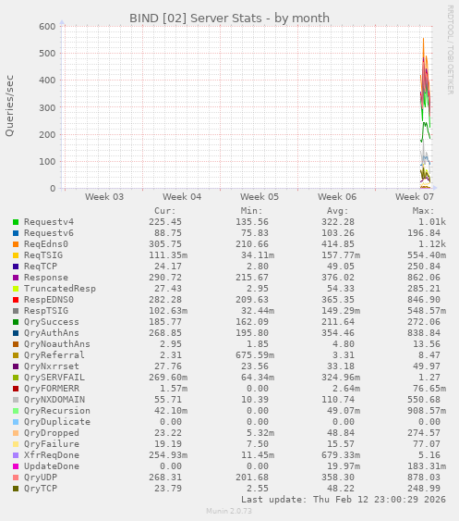Viewport: 459px width, 521px height.
Task: Click the QryRecursion legend label
Action: point(57,411)
